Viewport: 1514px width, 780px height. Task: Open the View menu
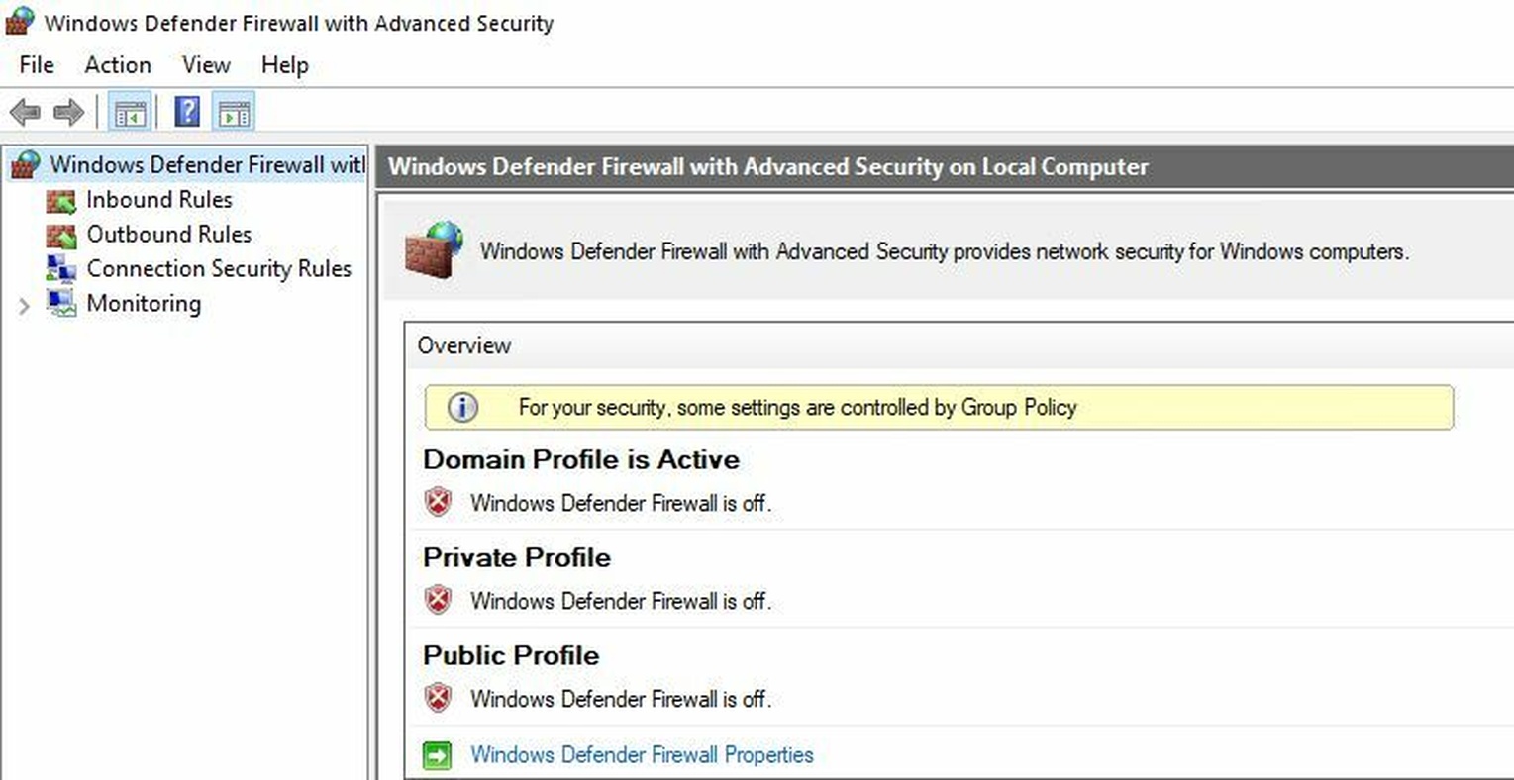pyautogui.click(x=206, y=65)
